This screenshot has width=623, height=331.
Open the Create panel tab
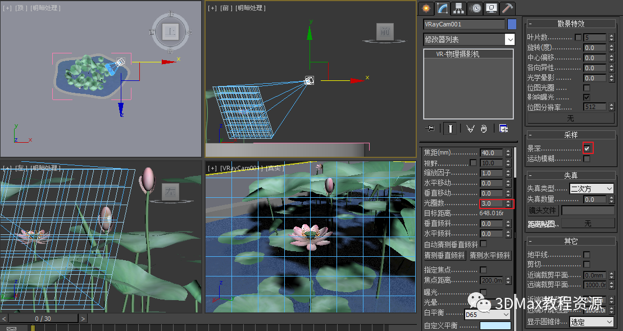point(427,8)
